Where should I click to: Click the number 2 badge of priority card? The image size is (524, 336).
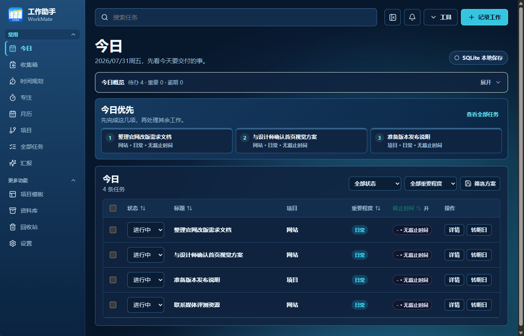coord(245,138)
